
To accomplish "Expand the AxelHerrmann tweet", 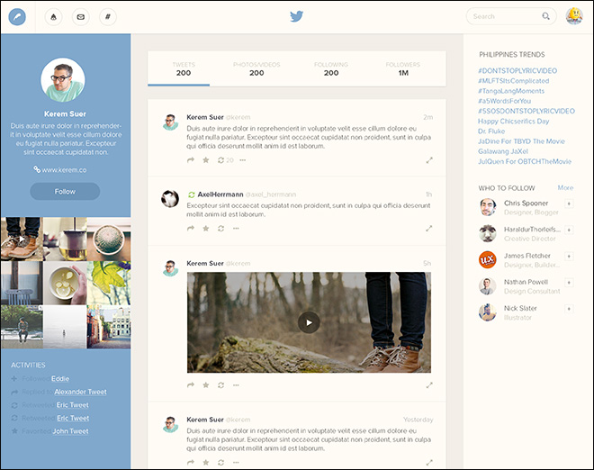I will coord(429,229).
